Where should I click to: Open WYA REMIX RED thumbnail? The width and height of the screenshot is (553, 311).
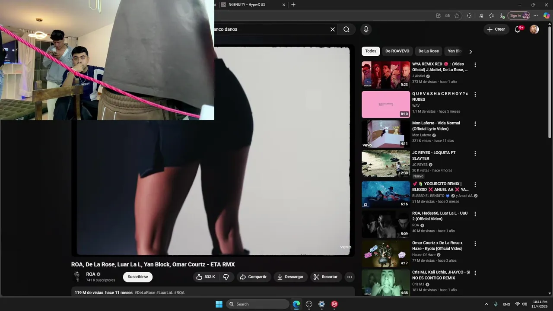point(386,75)
